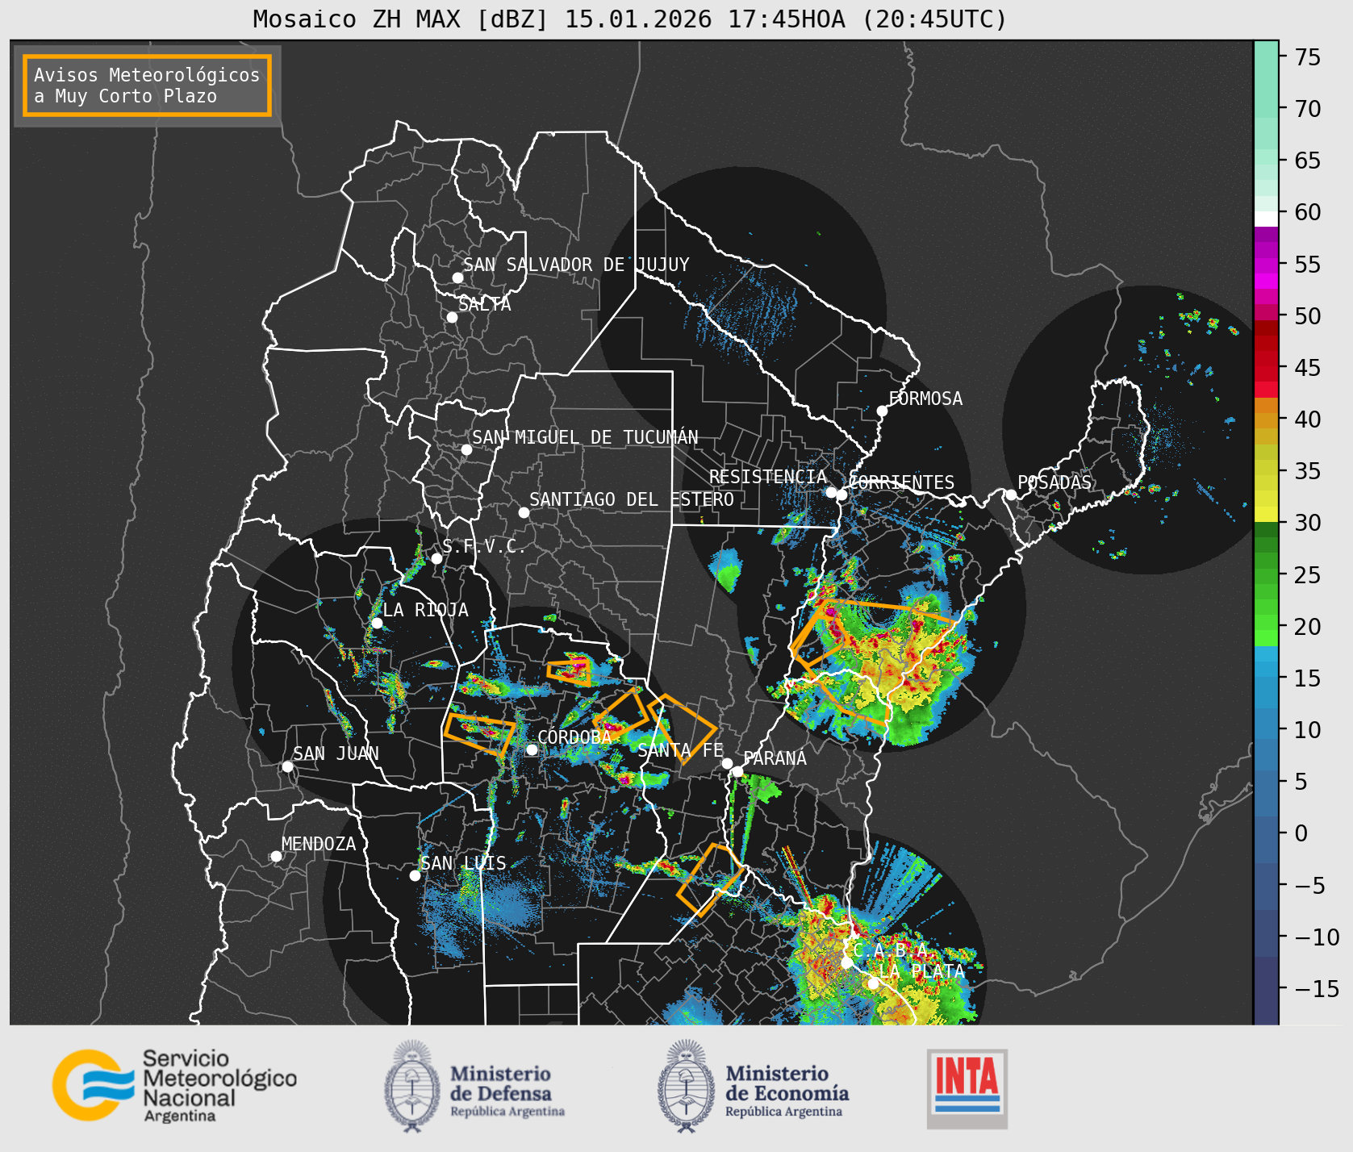The height and width of the screenshot is (1152, 1353).
Task: Click the PARANÁ city dot
Action: pos(737,771)
